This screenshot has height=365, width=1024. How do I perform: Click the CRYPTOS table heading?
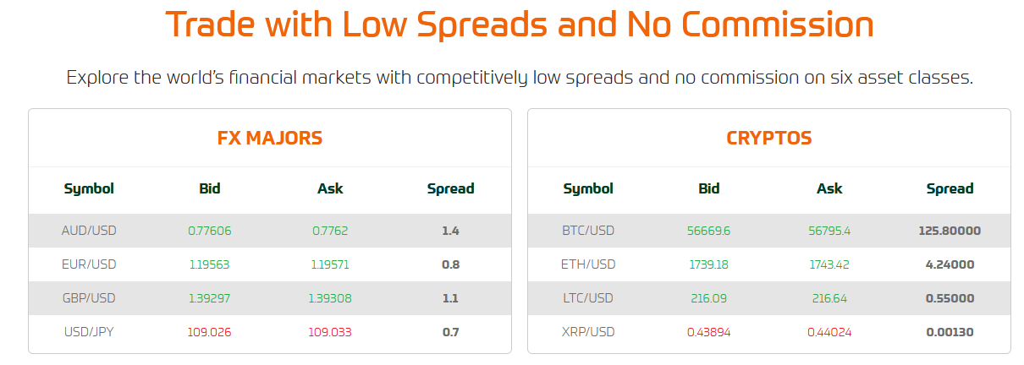[769, 138]
